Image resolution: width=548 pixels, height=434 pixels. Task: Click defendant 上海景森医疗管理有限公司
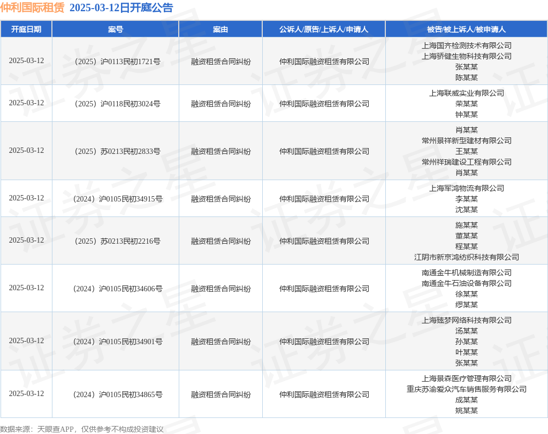click(x=467, y=378)
